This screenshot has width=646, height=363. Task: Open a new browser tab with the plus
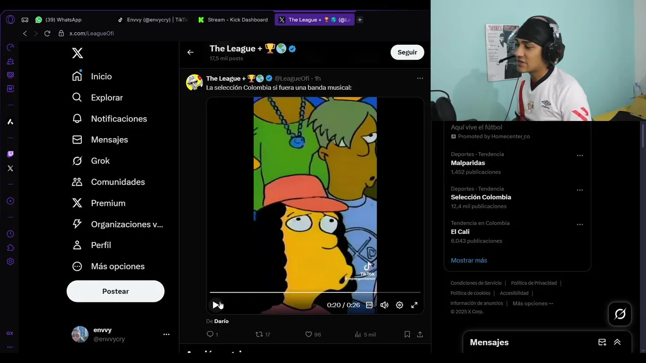(360, 20)
